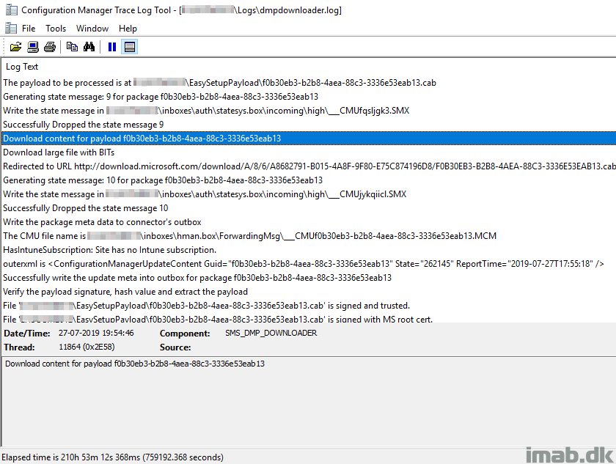Screen dimensions: 616x464
Task: Click the Date/Time value 27-07-2019 19:54:46
Action: (x=96, y=334)
